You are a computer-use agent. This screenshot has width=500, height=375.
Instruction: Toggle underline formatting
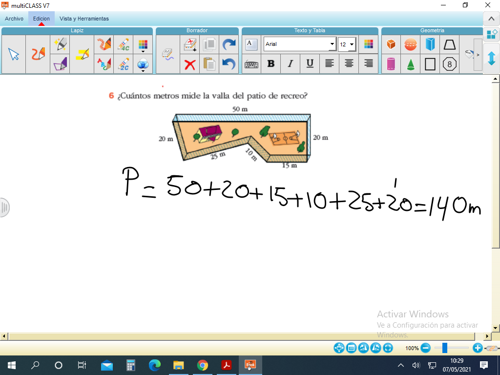pos(310,64)
